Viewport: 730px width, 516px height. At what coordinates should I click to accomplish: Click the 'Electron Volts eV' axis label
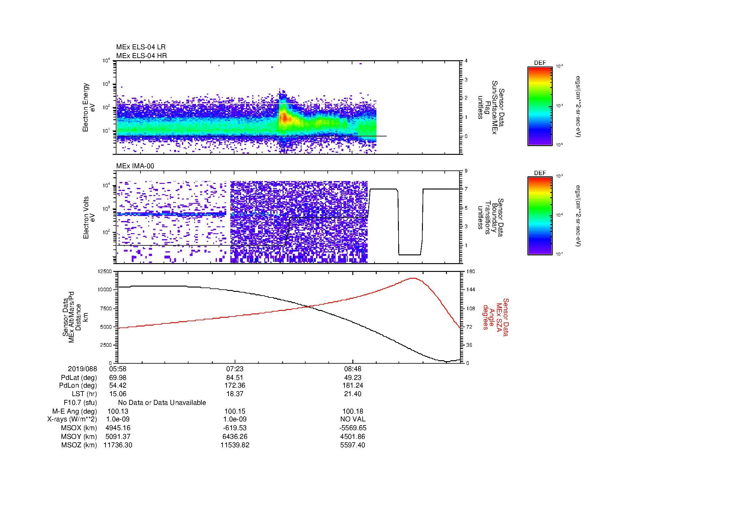[89, 218]
